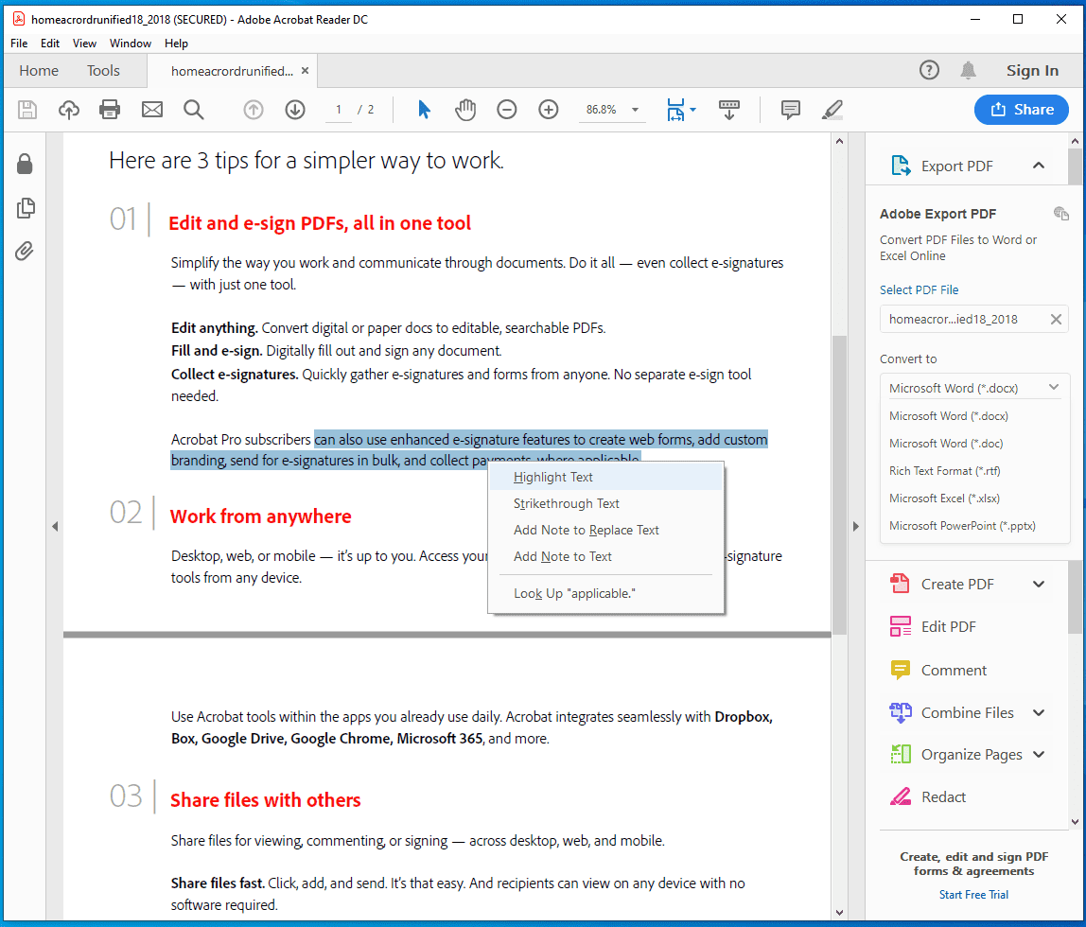The image size is (1086, 927).
Task: Open the Help menu
Action: [176, 43]
